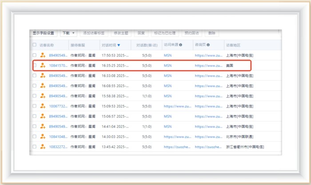Open MSN source link in 16:08:55 row
Image resolution: width=311 pixels, height=185 pixels.
tap(167, 86)
